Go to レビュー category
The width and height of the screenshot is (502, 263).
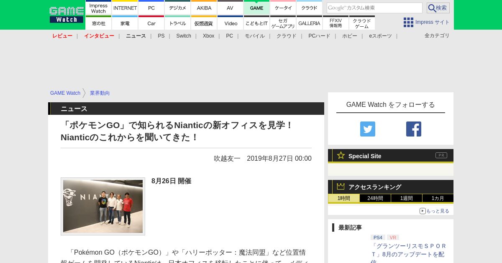tap(62, 36)
